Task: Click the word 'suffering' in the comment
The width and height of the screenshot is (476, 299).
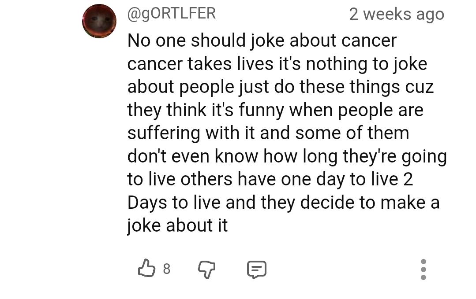Action: (164, 133)
